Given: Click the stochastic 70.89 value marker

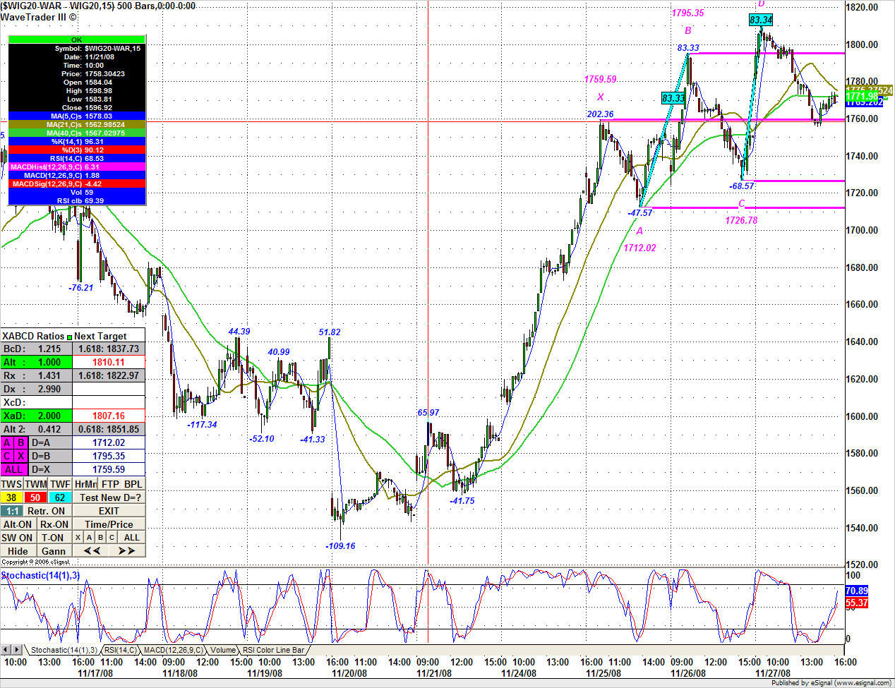Looking at the screenshot, I should click(856, 591).
